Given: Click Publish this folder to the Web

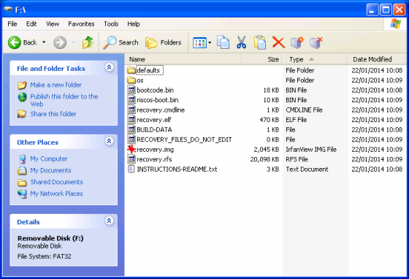Looking at the screenshot, I should point(64,100).
